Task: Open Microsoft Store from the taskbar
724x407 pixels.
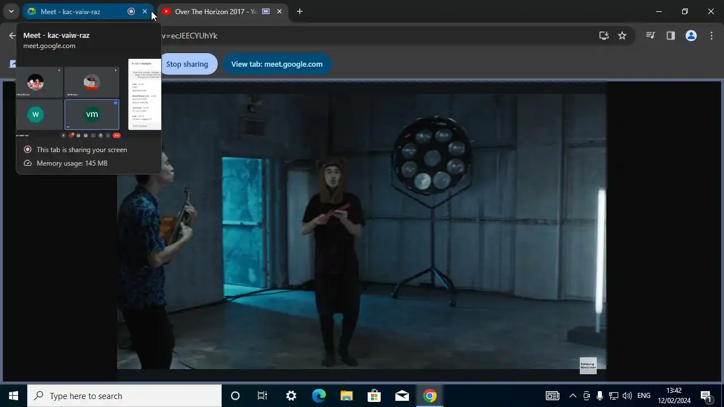Action: tap(374, 396)
